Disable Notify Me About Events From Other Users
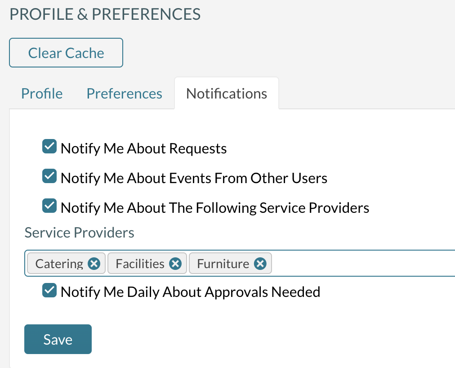455x368 pixels. coord(49,175)
